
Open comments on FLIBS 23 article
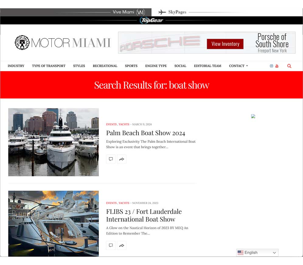coord(111,245)
